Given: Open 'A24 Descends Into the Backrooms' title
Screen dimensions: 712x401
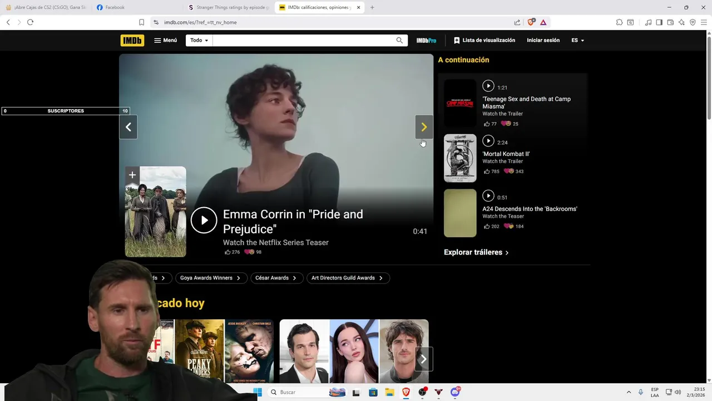Looking at the screenshot, I should pyautogui.click(x=530, y=209).
